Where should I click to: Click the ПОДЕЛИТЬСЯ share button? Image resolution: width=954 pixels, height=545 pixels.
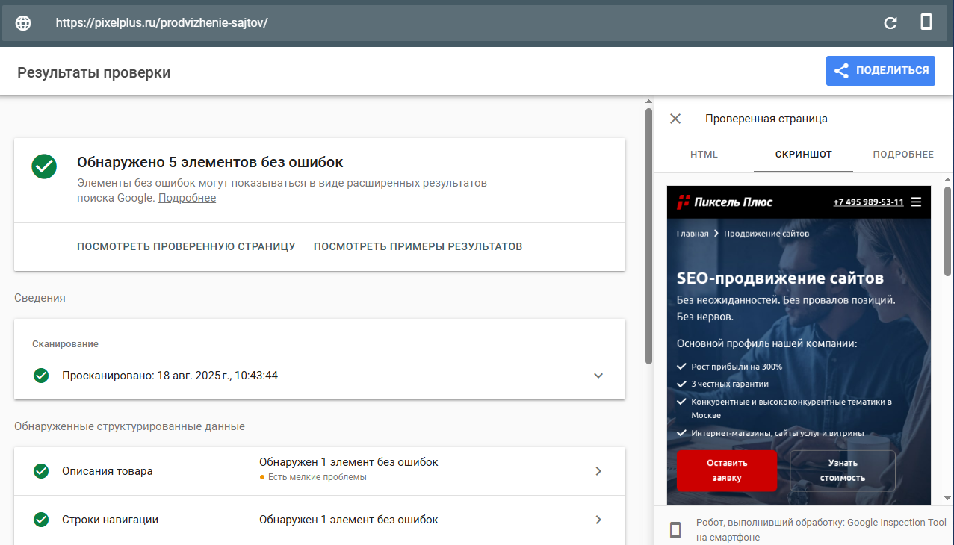[880, 71]
